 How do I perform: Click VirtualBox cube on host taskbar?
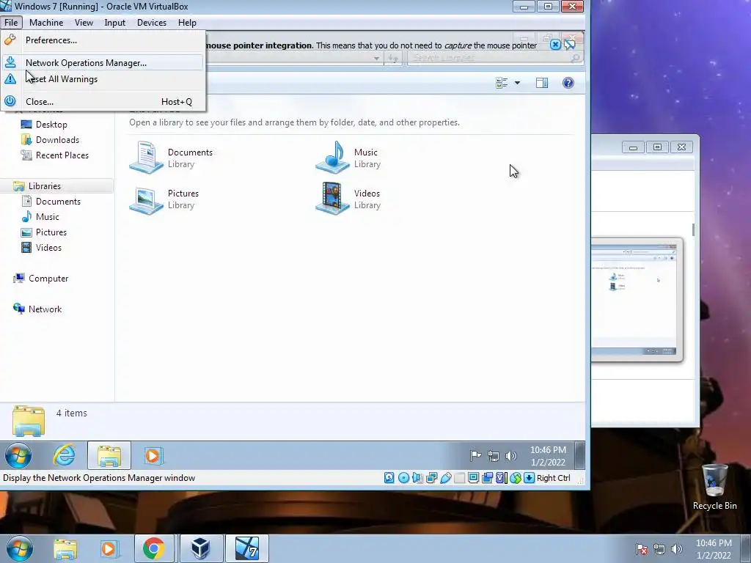coord(201,548)
